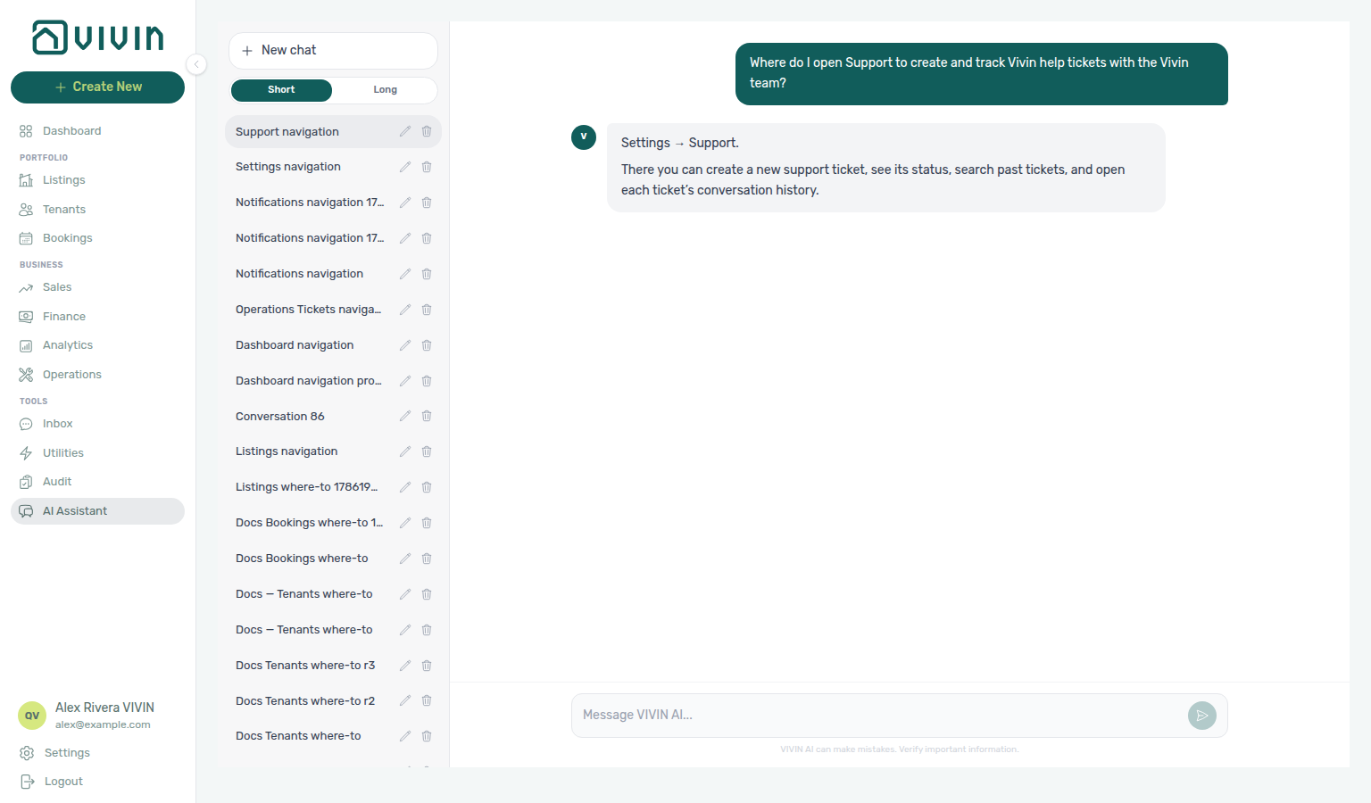Click the Bookings sidebar item
The width and height of the screenshot is (1371, 803).
click(x=97, y=238)
